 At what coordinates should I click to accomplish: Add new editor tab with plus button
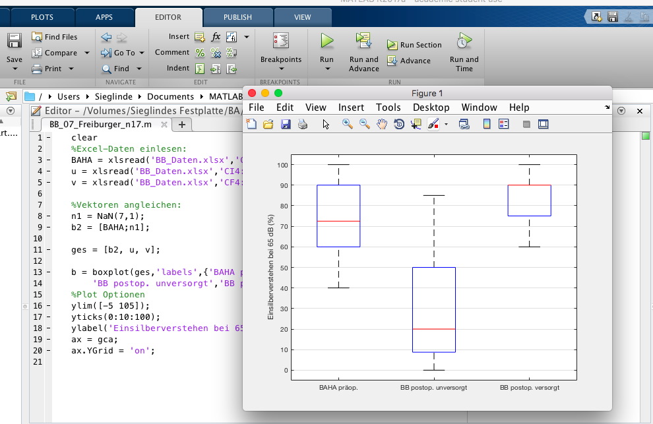click(x=182, y=125)
